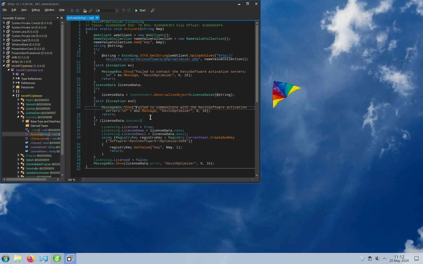Close the Assembly Explorer panel
The height and width of the screenshot is (264, 423).
click(62, 18)
